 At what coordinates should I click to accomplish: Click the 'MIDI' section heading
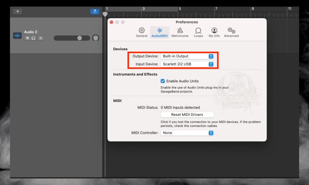[117, 101]
